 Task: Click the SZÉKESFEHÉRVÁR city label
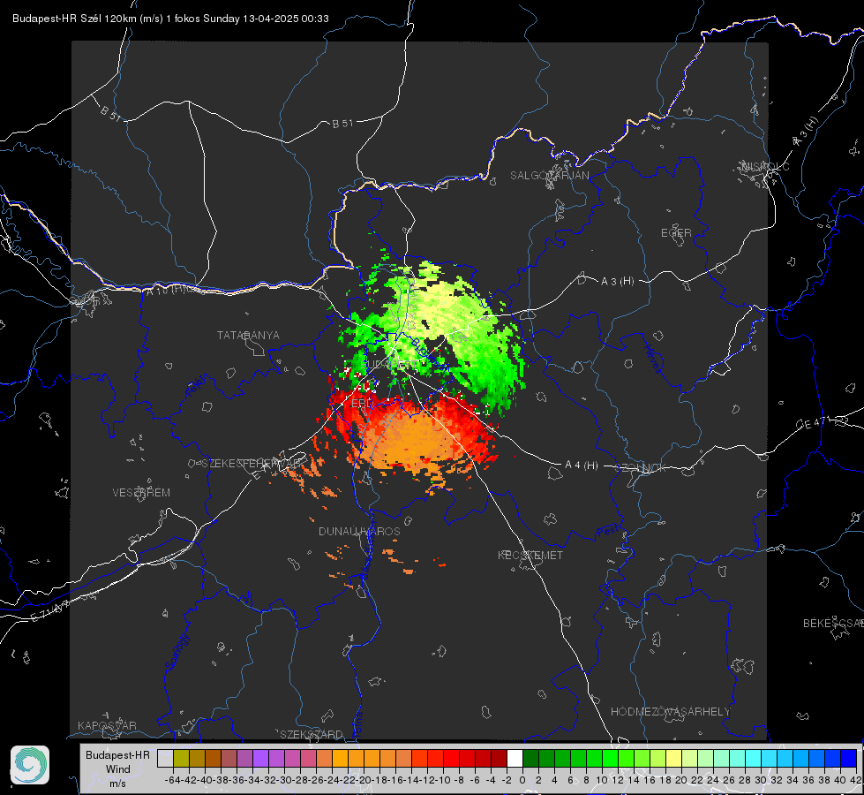[x=253, y=463]
